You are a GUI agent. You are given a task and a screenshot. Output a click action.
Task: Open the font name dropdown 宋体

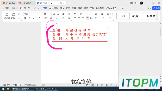[41, 14]
